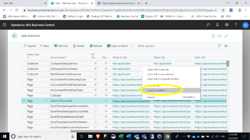
Task: Open the help question mark
Action: (x=236, y=25)
